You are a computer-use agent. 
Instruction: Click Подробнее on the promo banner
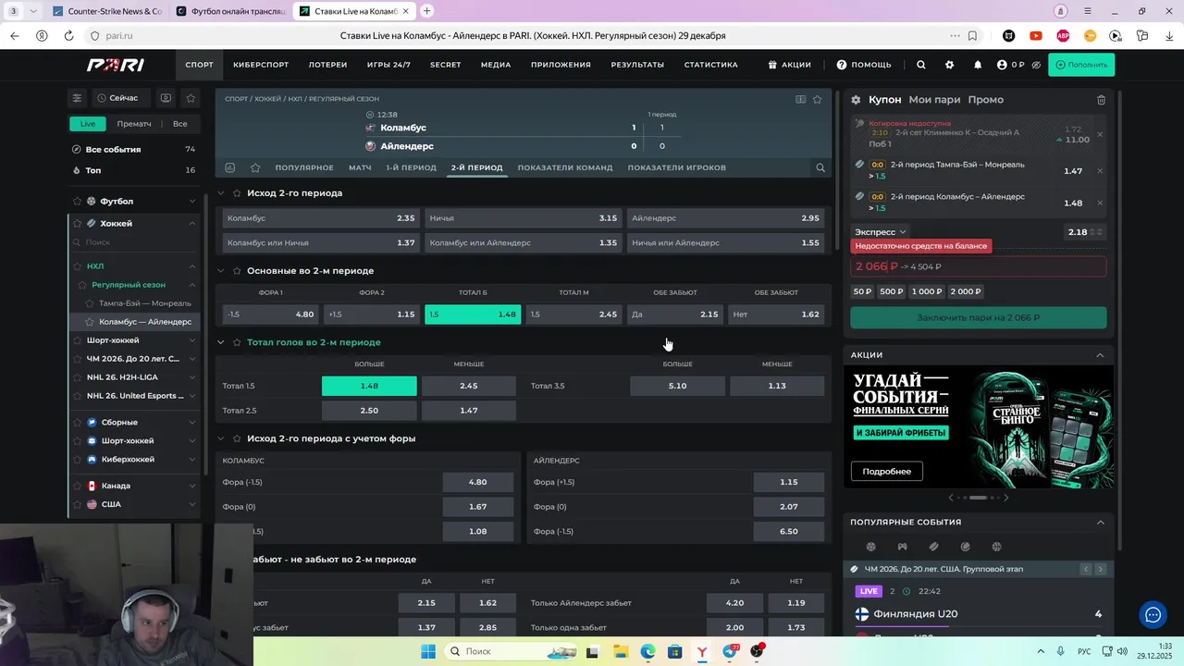[x=887, y=472]
